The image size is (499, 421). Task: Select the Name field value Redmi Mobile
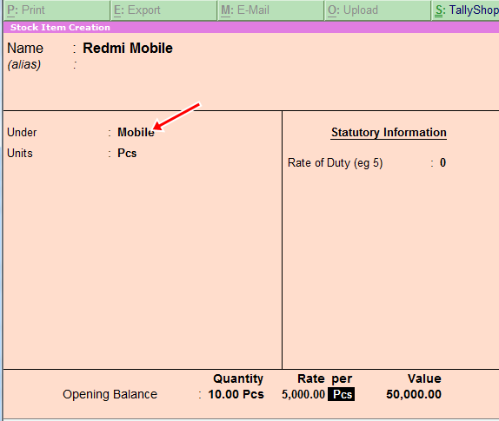pos(128,49)
